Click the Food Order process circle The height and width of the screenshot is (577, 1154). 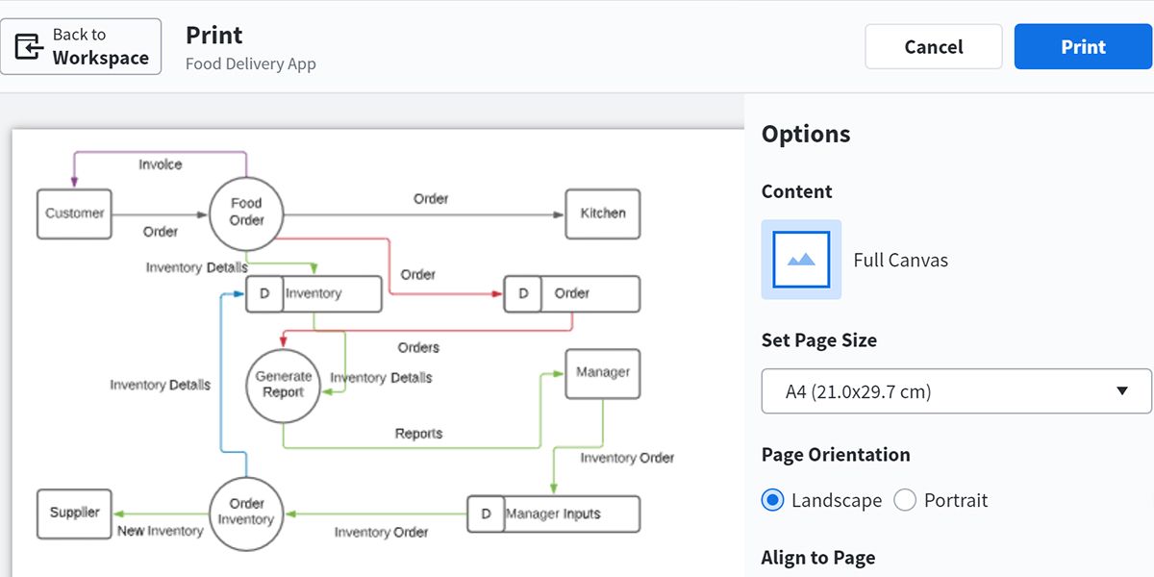246,213
